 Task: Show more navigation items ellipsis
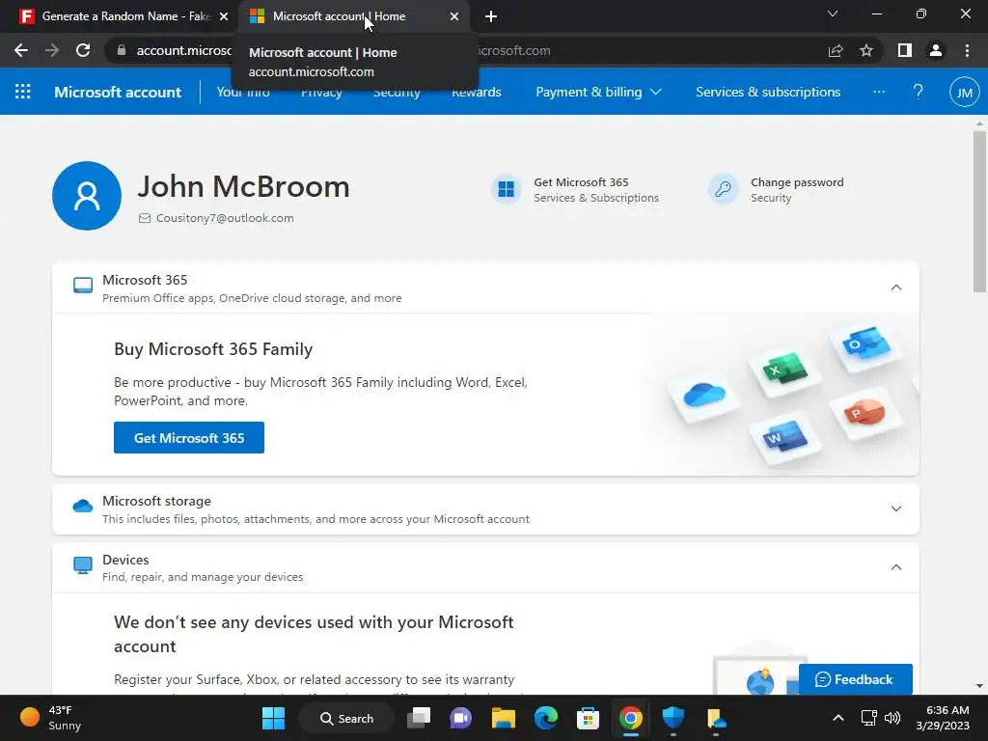tap(878, 92)
